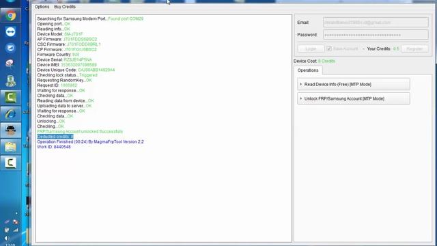The width and height of the screenshot is (437, 246).
Task: Click the Device Unique Code log line
Action: [x=76, y=70]
